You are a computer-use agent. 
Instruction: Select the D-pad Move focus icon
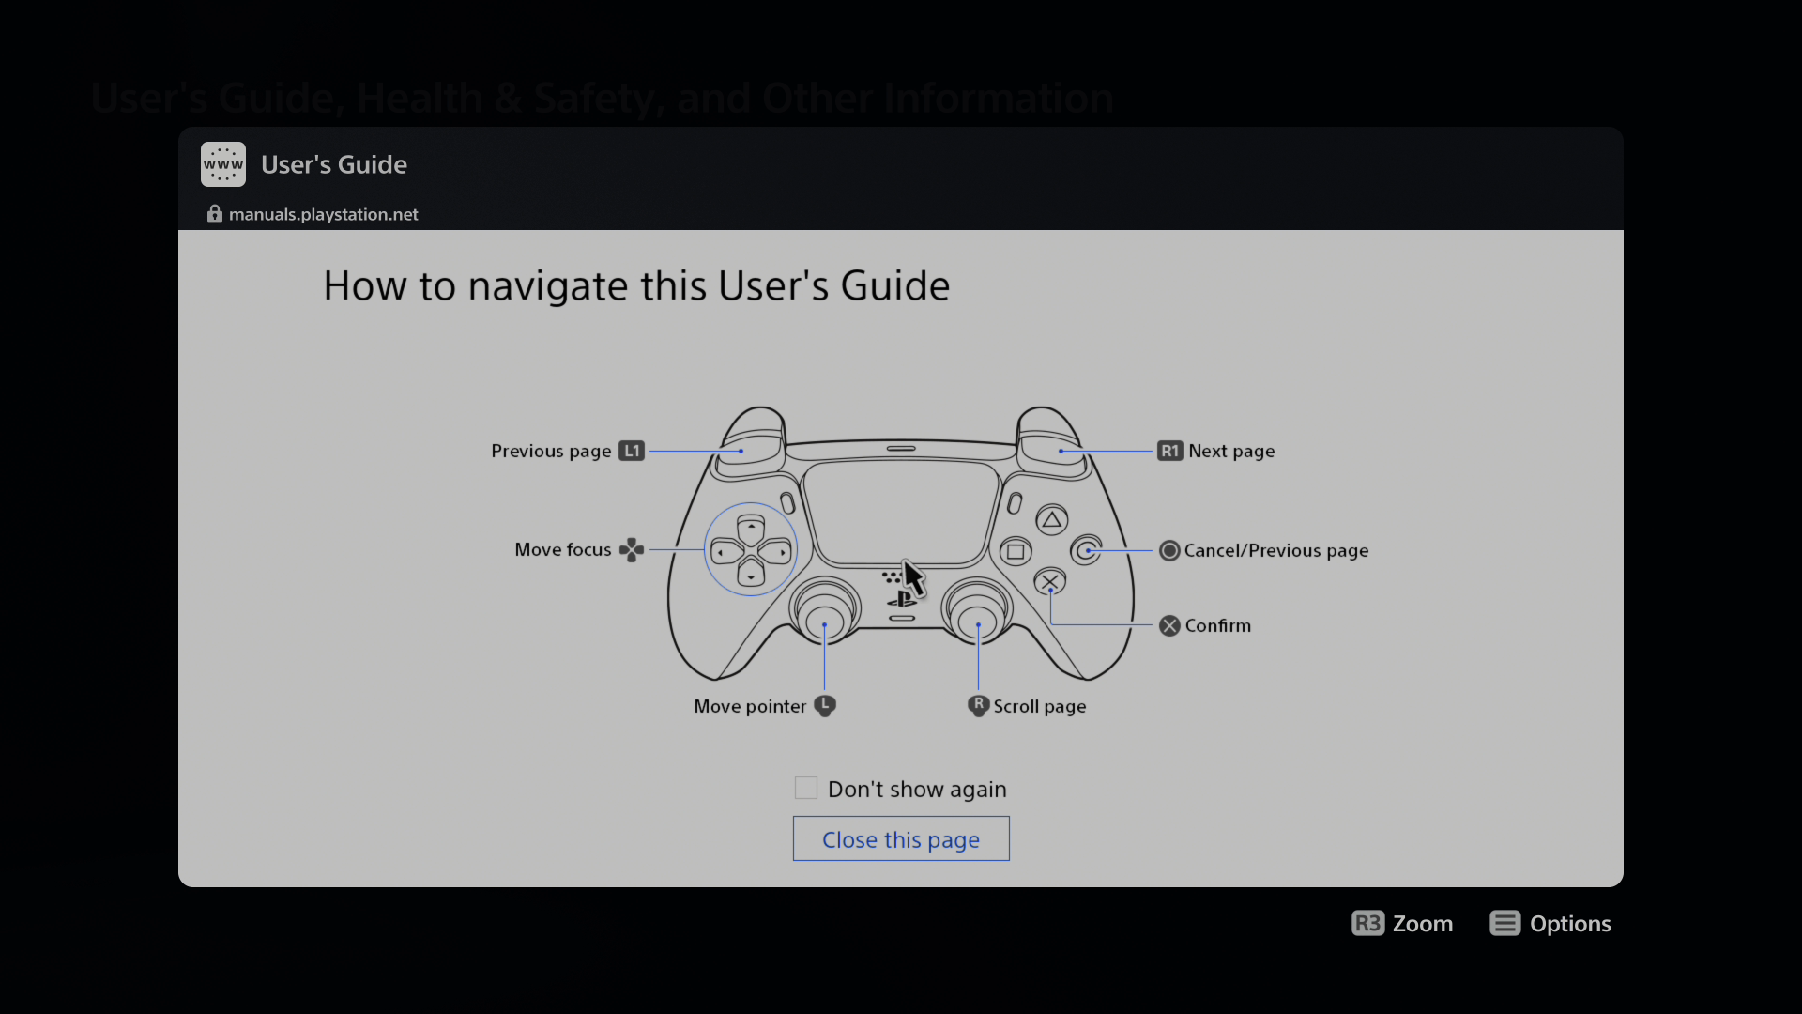pos(632,549)
